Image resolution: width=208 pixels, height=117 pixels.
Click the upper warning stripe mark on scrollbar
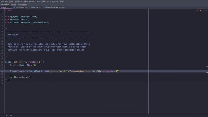click(x=207, y=66)
